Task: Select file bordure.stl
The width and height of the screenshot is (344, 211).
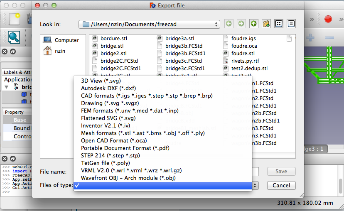Action: tap(110, 38)
